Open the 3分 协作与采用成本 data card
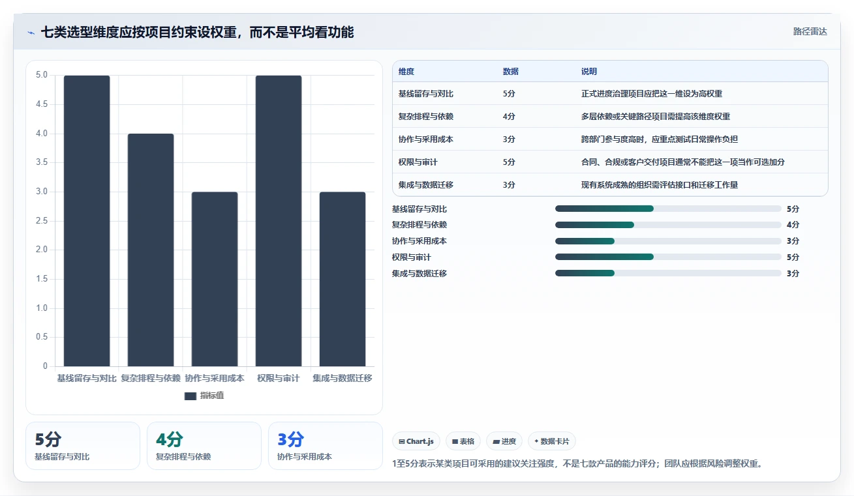The width and height of the screenshot is (854, 496). click(x=326, y=446)
